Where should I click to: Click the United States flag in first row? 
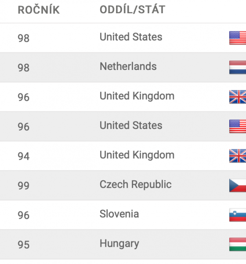[x=238, y=38]
